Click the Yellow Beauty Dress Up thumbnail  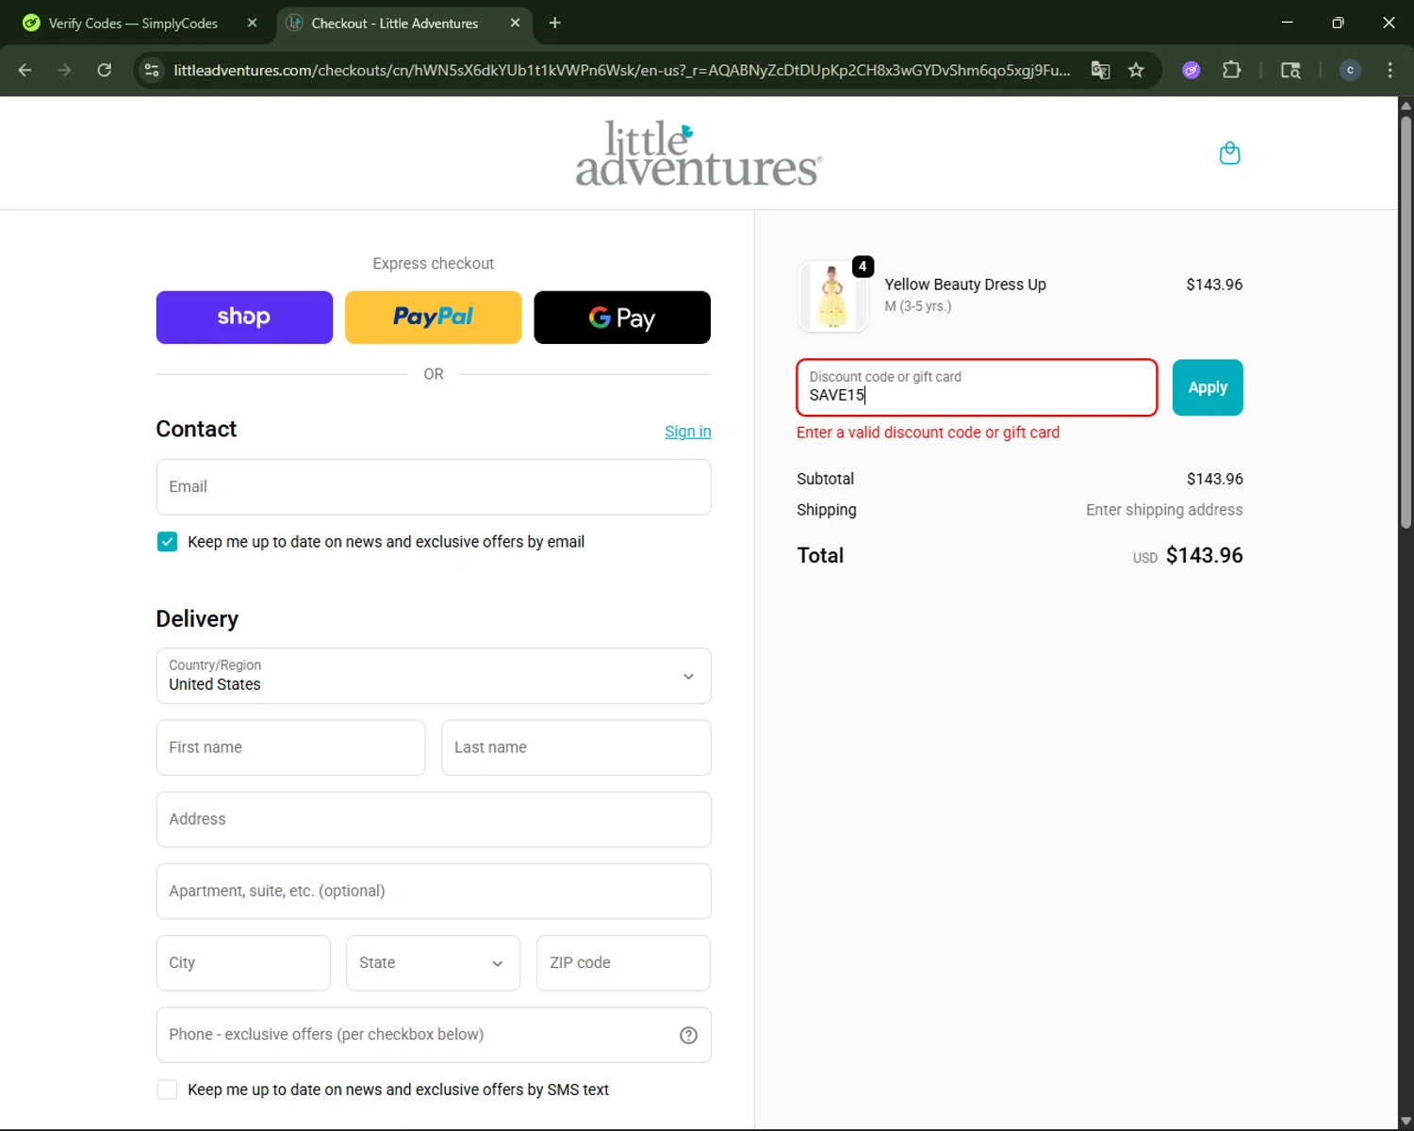(x=832, y=296)
